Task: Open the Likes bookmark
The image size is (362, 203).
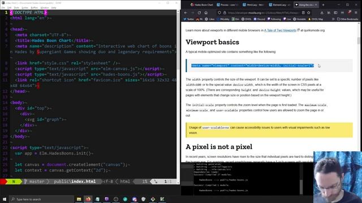Action: tap(210, 19)
